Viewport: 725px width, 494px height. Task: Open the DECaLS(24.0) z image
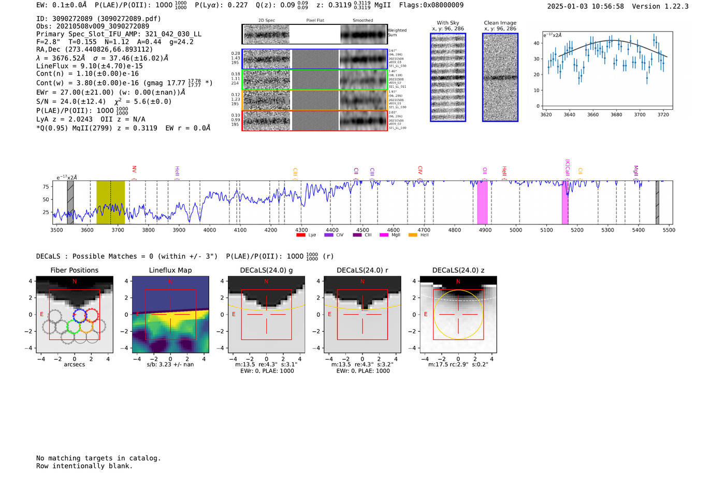[x=458, y=315]
